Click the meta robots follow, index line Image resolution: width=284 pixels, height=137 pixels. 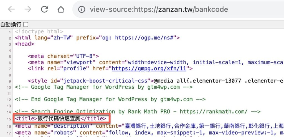149,133
